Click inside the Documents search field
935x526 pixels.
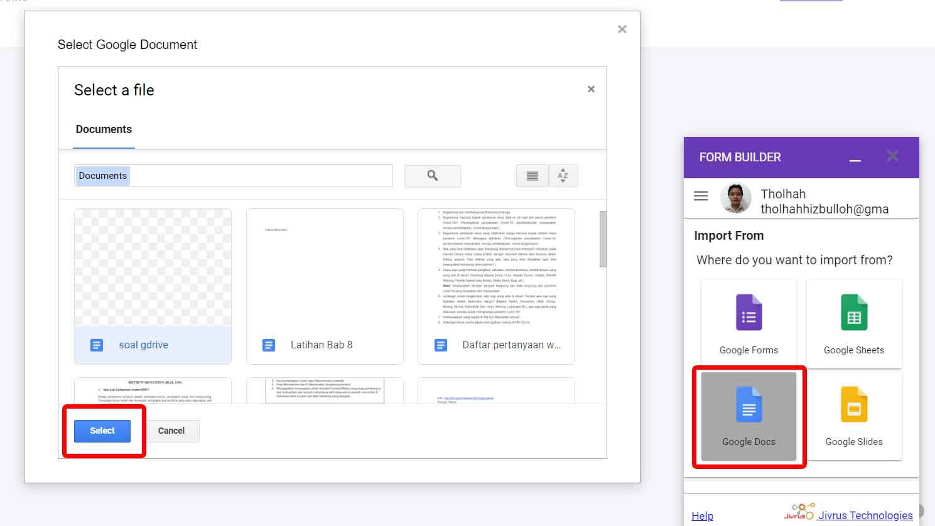coord(232,176)
